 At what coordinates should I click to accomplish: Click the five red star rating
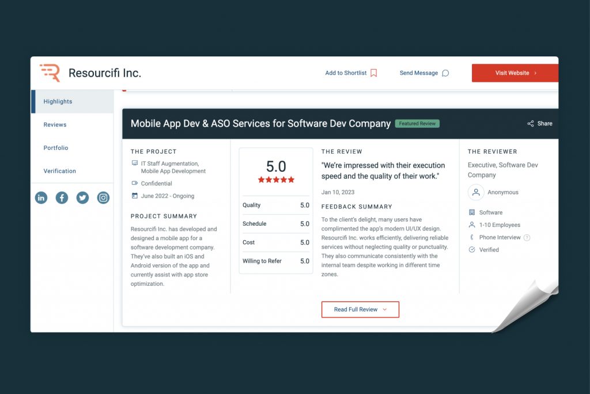pyautogui.click(x=276, y=180)
